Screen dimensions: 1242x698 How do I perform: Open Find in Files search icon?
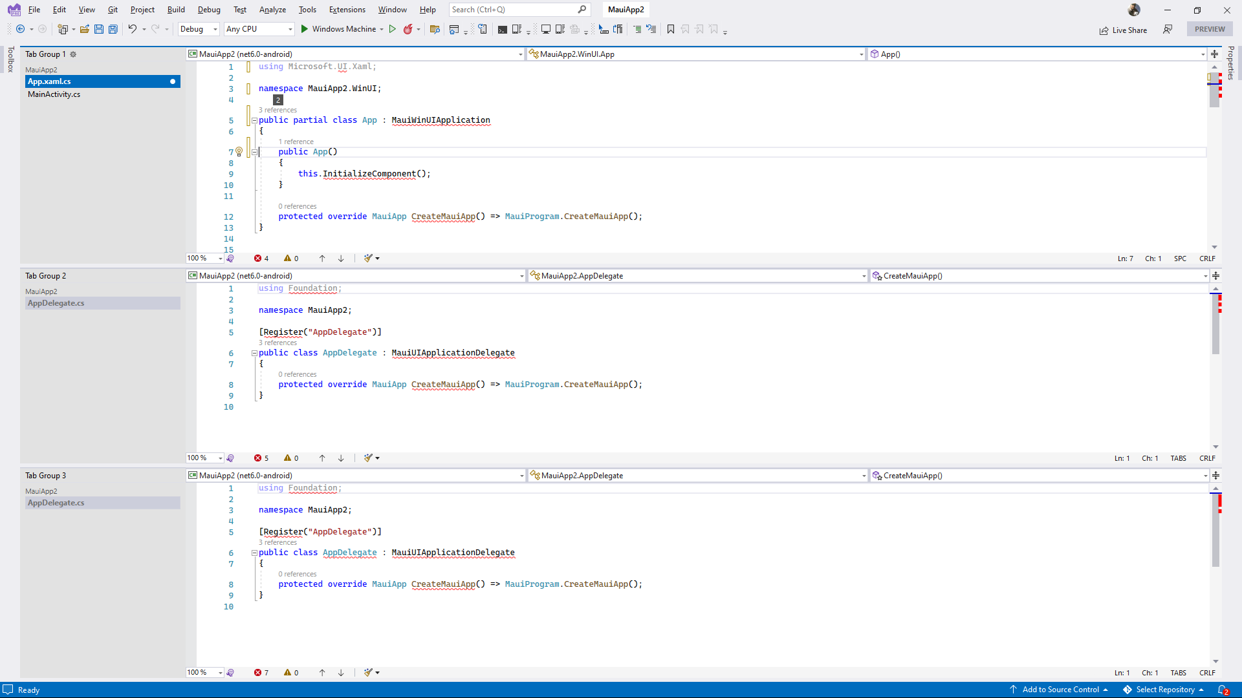tap(435, 29)
